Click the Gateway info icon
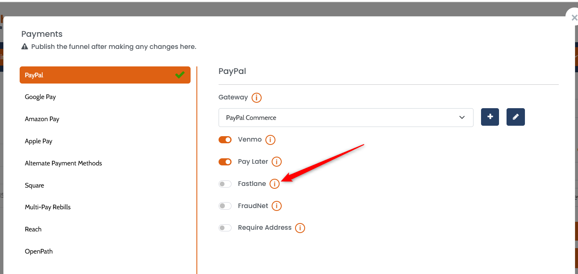 (257, 98)
